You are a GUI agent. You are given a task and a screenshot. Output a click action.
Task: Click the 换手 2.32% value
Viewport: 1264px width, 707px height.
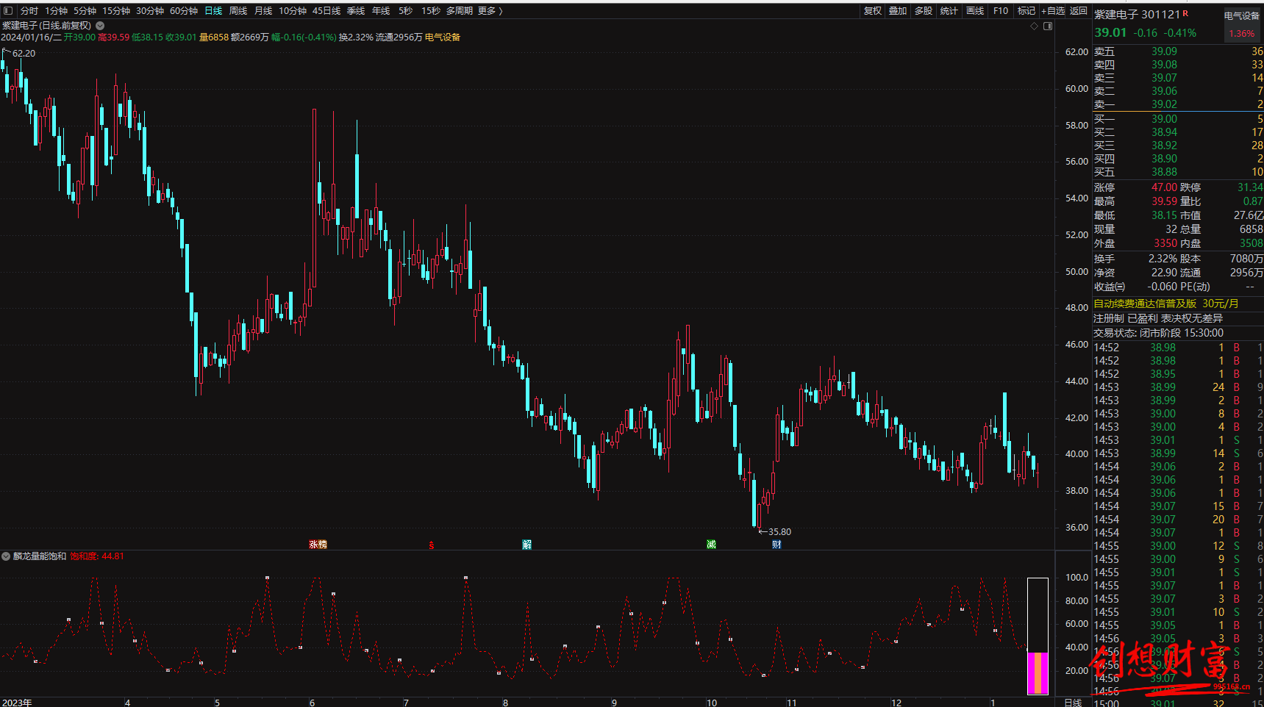(x=1163, y=259)
